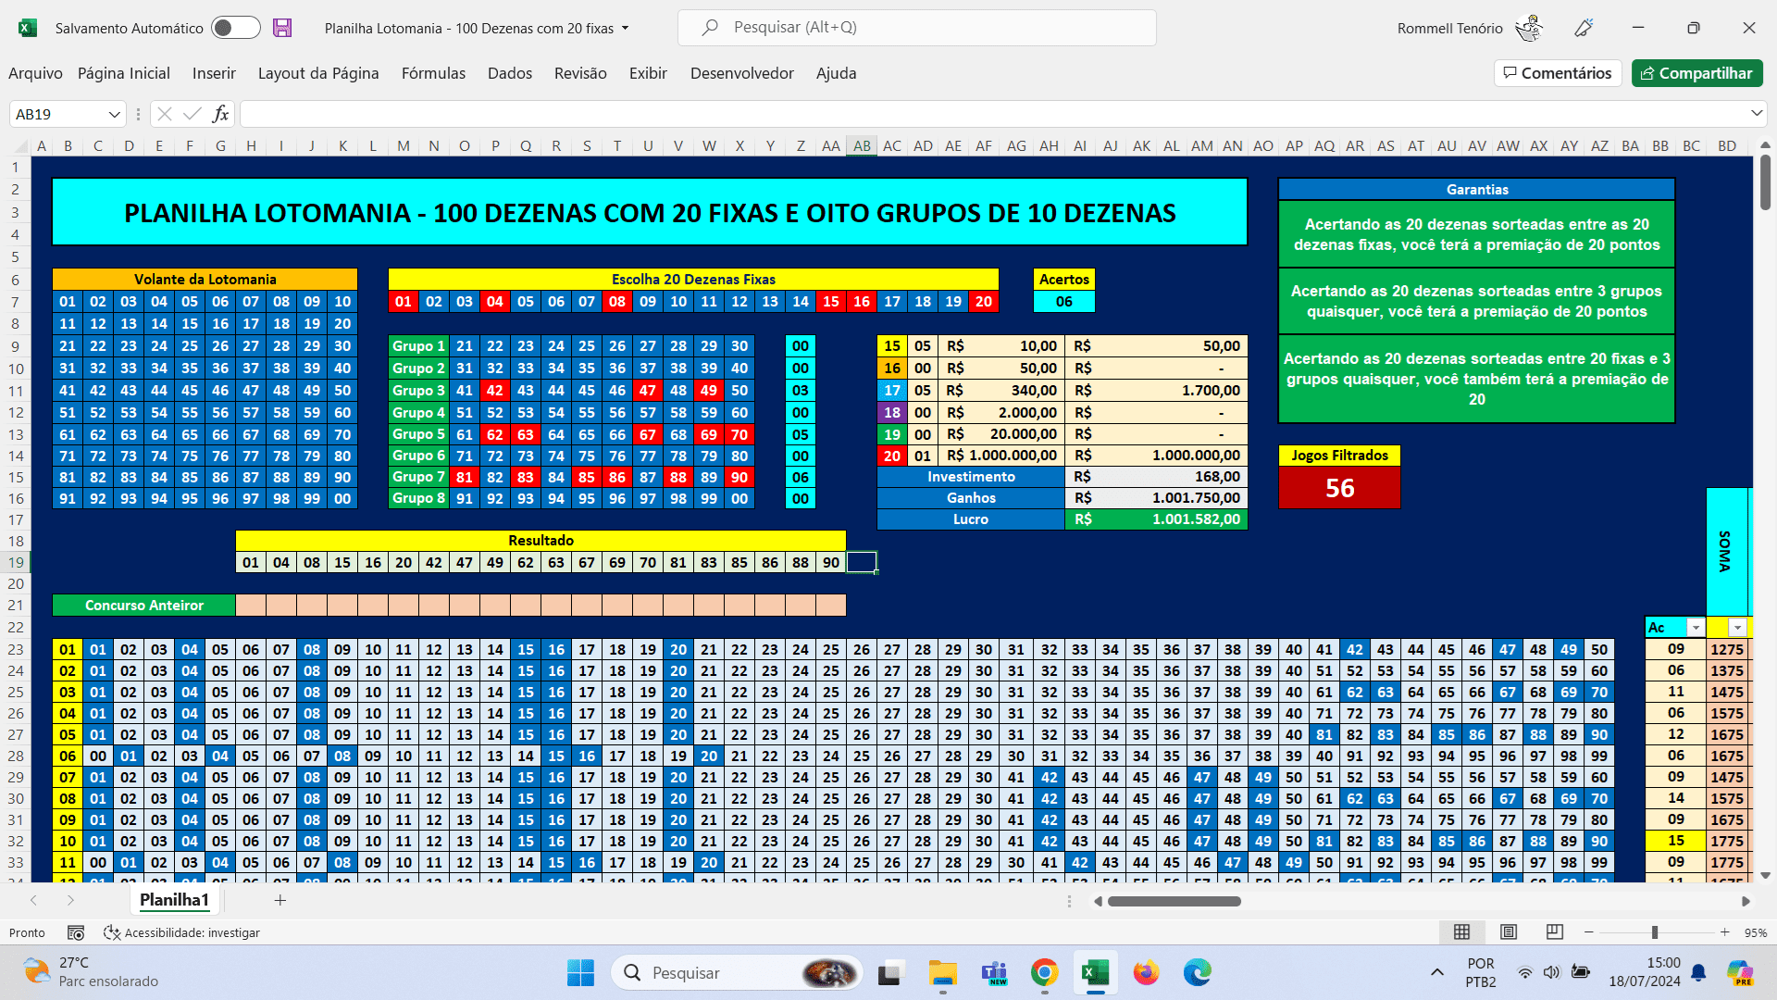Select row 19 header
This screenshot has width=1777, height=1000.
(16, 562)
